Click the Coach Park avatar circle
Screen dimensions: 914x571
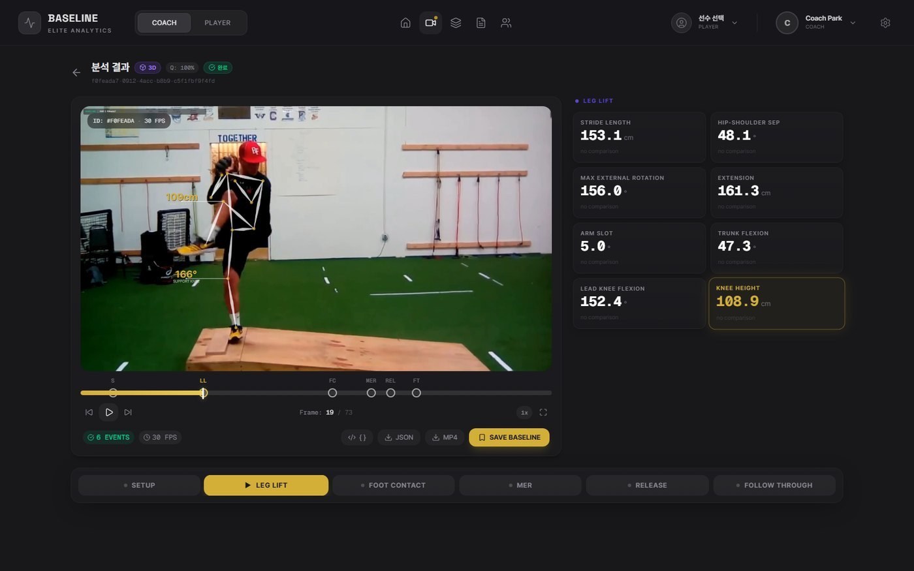pos(787,23)
